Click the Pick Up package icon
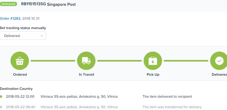This screenshot has height=110, width=227. click(153, 61)
